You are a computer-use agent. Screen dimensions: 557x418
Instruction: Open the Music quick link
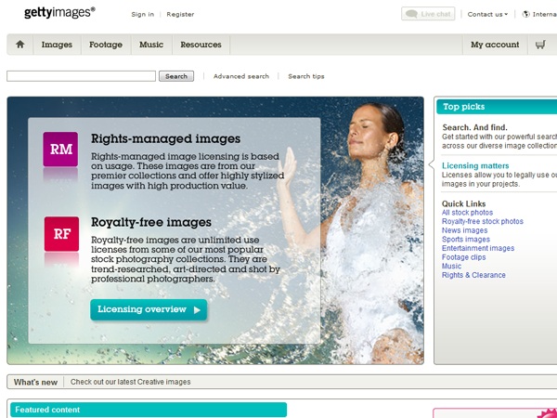[x=451, y=266]
